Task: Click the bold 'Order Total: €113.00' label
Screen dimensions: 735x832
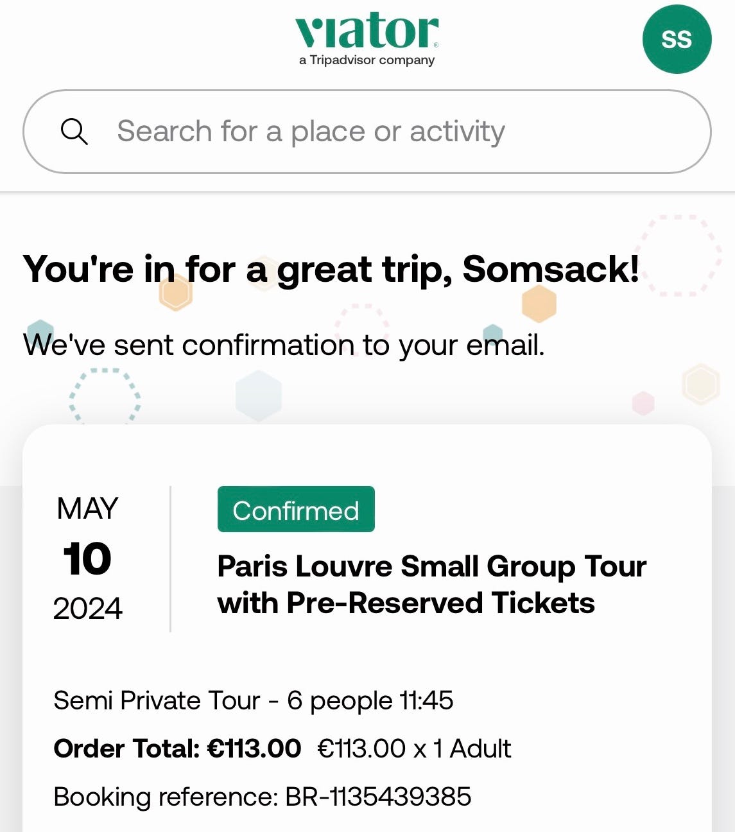Action: (x=177, y=749)
